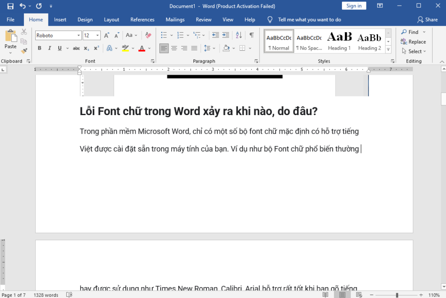Viewport: 446px width, 298px height.
Task: Show paragraph marks with Show/Hide icon
Action: (251, 35)
